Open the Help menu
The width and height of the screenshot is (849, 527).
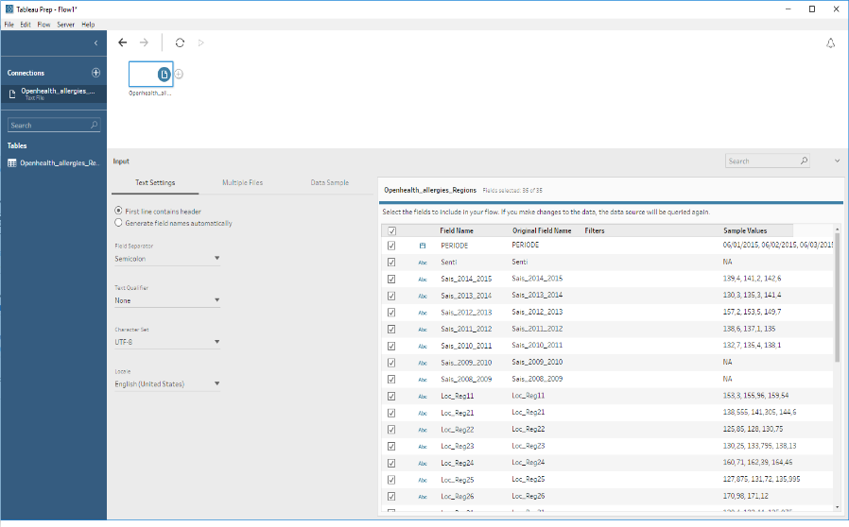[88, 25]
